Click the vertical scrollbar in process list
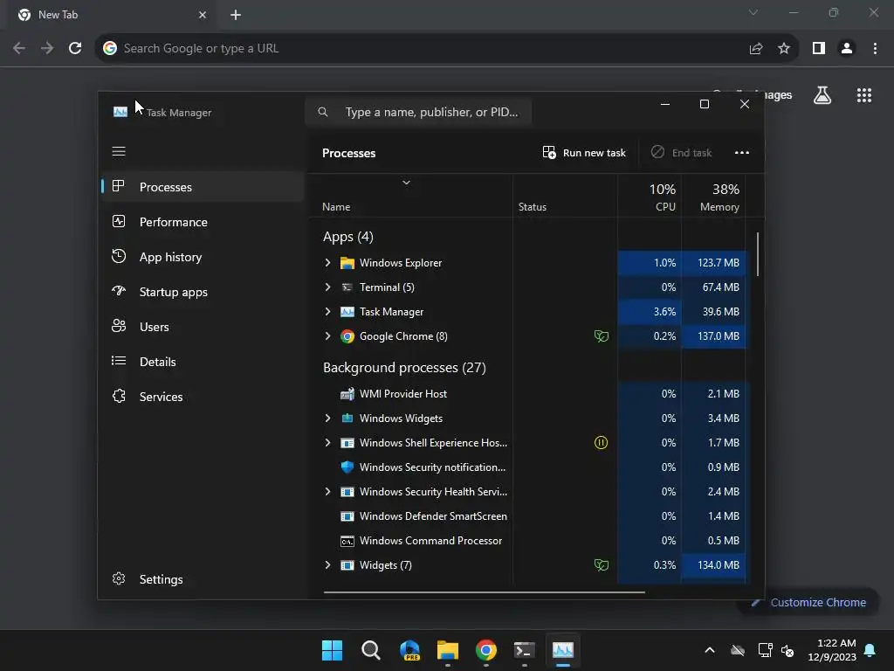Screen dimensions: 894x671 758,254
